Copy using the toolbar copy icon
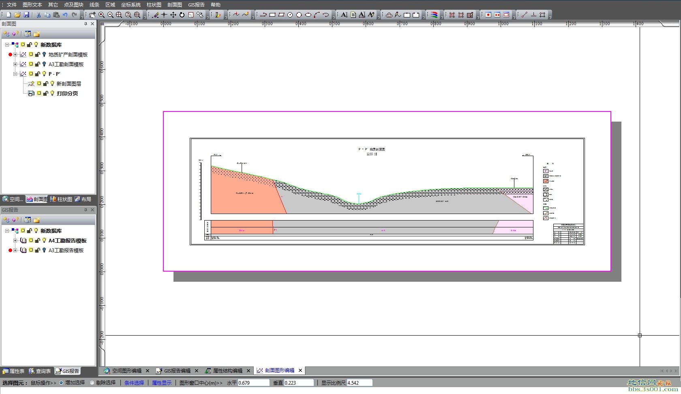 pos(47,15)
